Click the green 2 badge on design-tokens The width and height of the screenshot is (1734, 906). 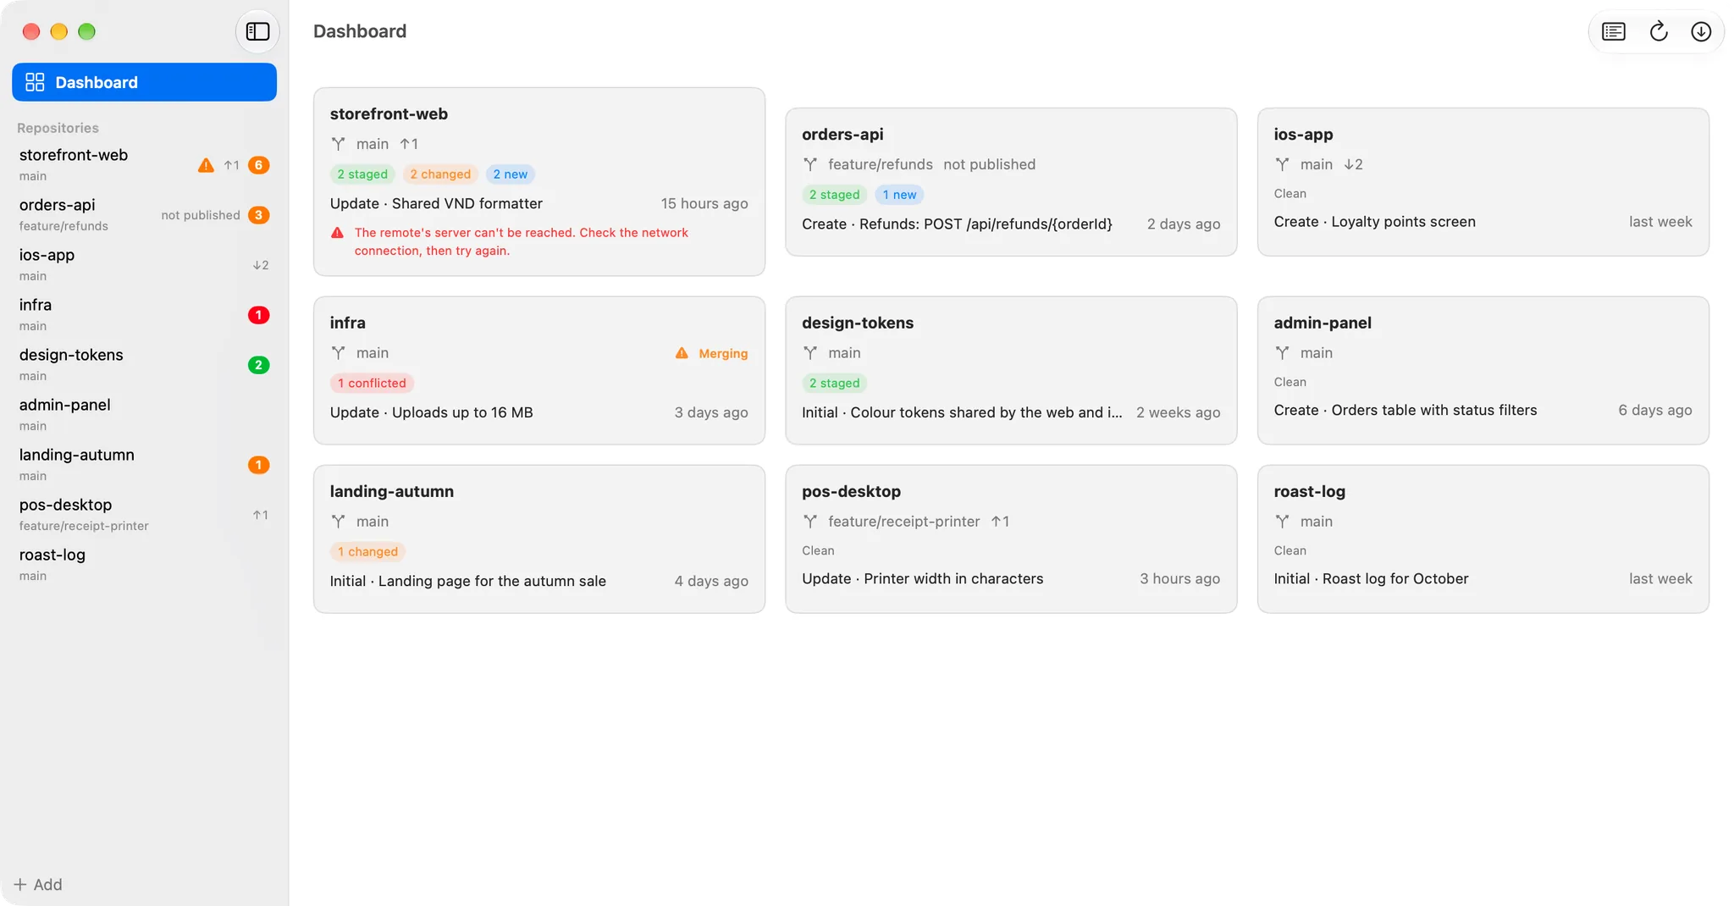coord(259,365)
